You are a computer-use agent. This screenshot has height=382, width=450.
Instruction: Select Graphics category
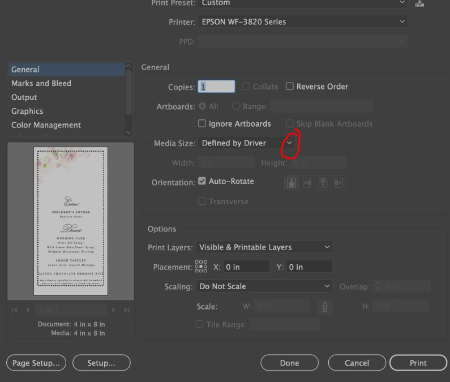click(x=67, y=111)
